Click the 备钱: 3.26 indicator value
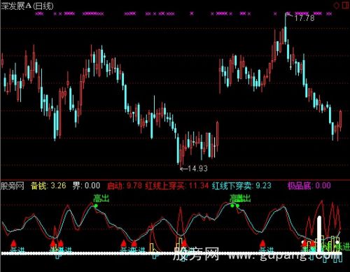The height and width of the screenshot is (272, 350). click(48, 186)
